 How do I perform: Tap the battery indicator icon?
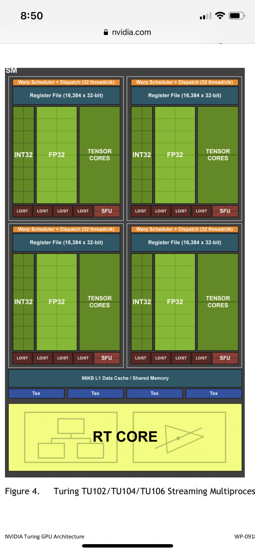tap(237, 15)
